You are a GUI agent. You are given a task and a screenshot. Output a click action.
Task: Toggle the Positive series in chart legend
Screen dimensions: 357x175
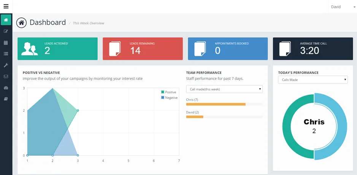[168, 92]
